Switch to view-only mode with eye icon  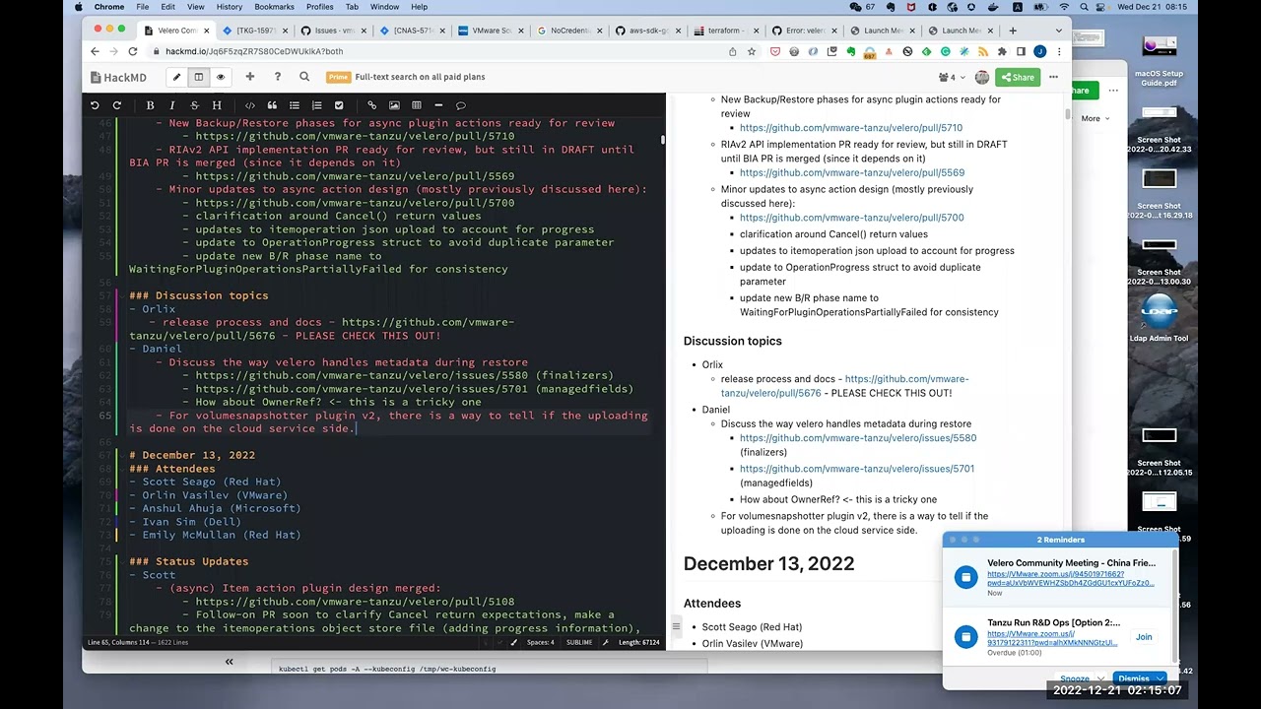[221, 77]
